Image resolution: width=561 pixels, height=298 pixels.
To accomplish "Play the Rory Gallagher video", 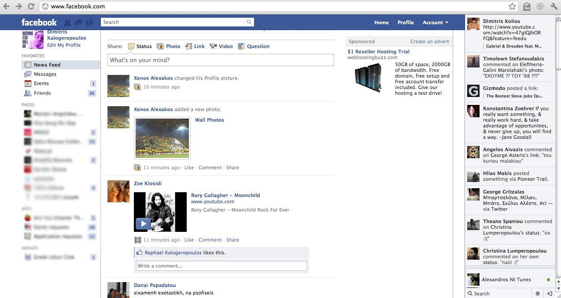I will point(143,223).
